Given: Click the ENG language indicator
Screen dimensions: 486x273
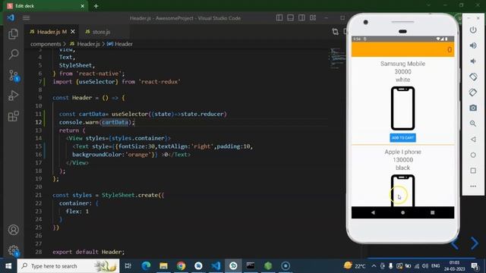Looking at the screenshot, I should [x=435, y=266].
